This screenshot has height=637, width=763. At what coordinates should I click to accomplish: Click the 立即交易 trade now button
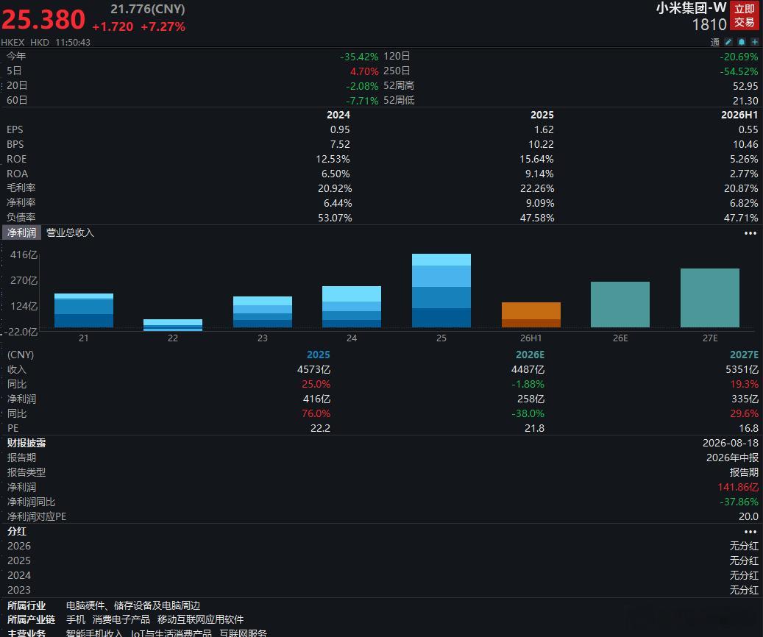coord(745,15)
